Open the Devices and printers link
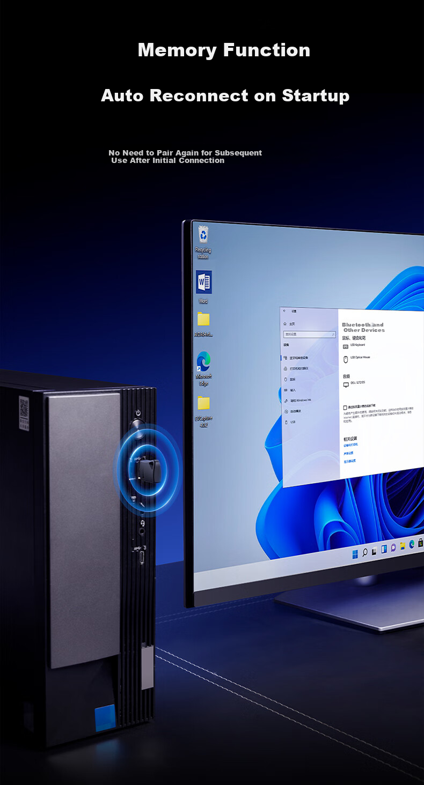The width and height of the screenshot is (424, 785). (351, 445)
